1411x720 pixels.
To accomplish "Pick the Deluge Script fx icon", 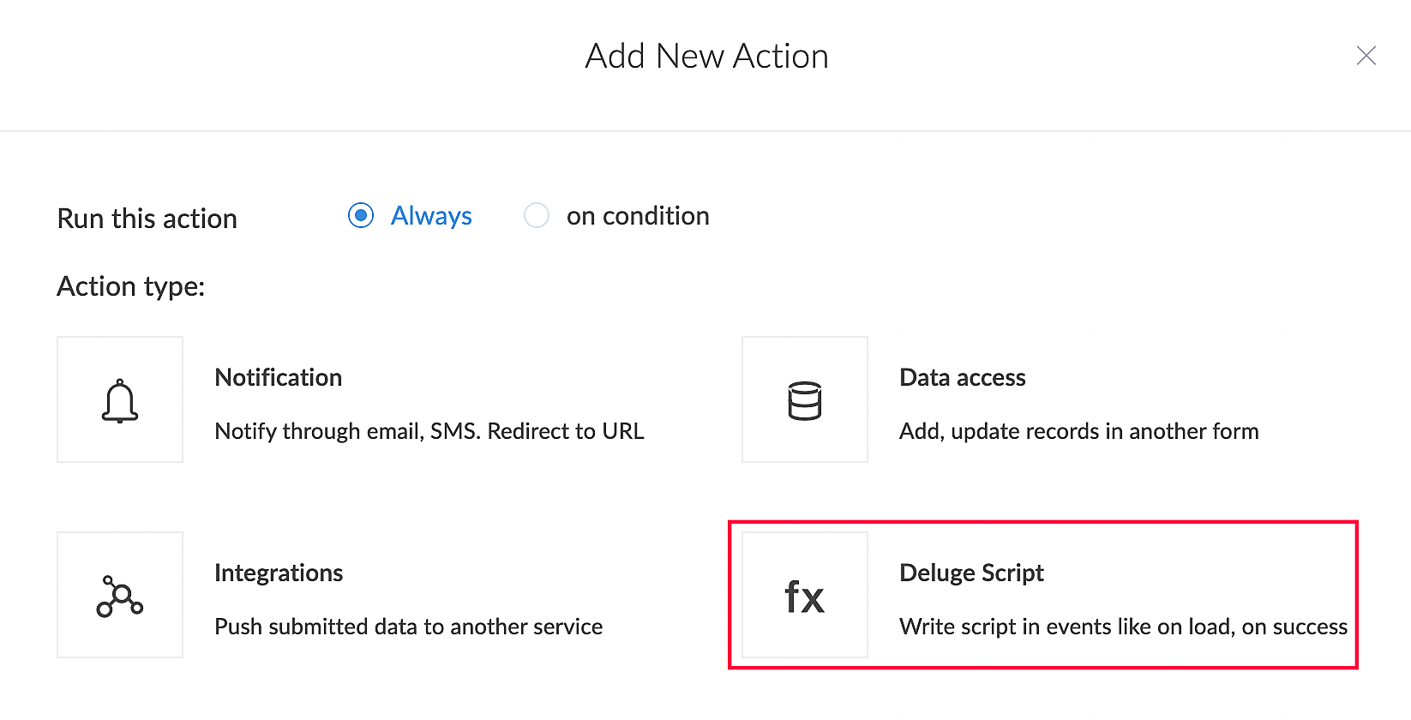I will pos(804,596).
